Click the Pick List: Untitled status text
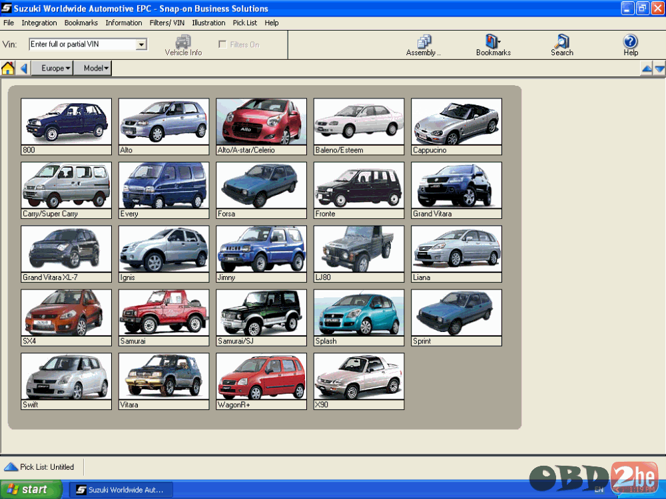The image size is (666, 499). (x=47, y=467)
